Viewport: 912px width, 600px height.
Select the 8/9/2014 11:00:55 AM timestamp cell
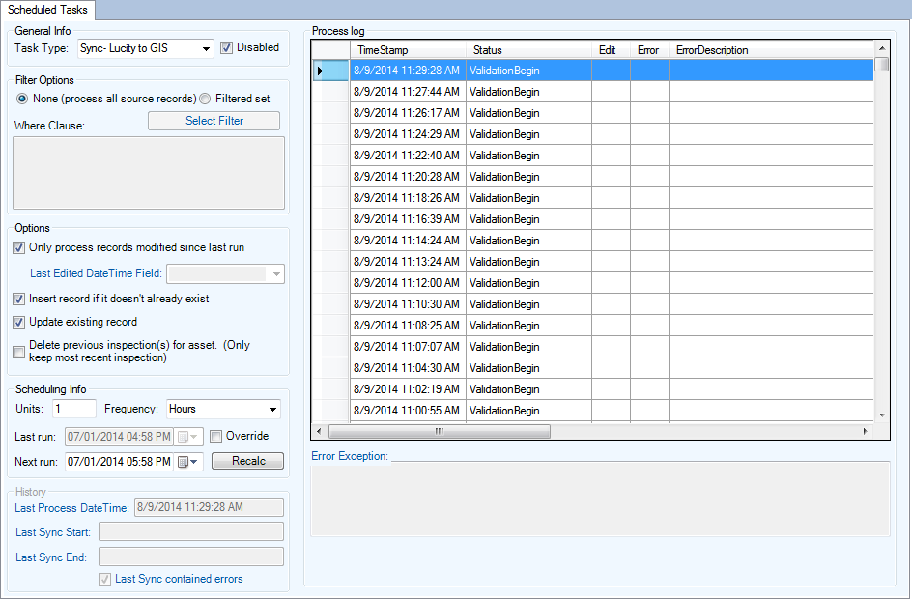click(x=408, y=411)
